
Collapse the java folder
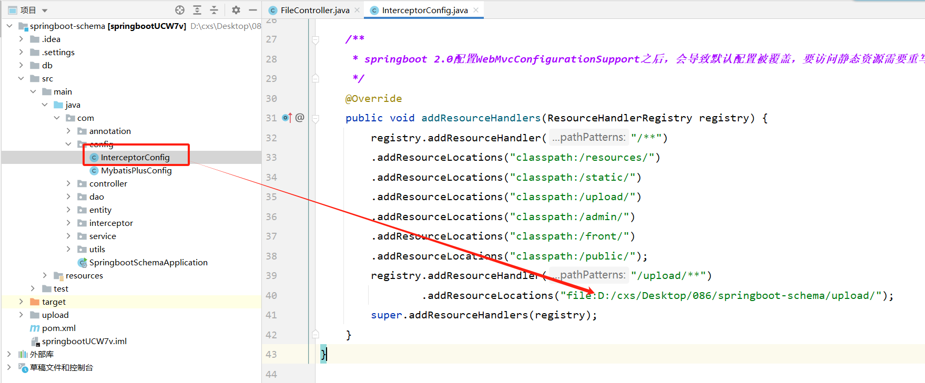click(x=45, y=105)
